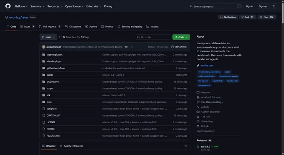This screenshot has width=284, height=155.
Task: Fork this repository
Action: click(x=248, y=17)
